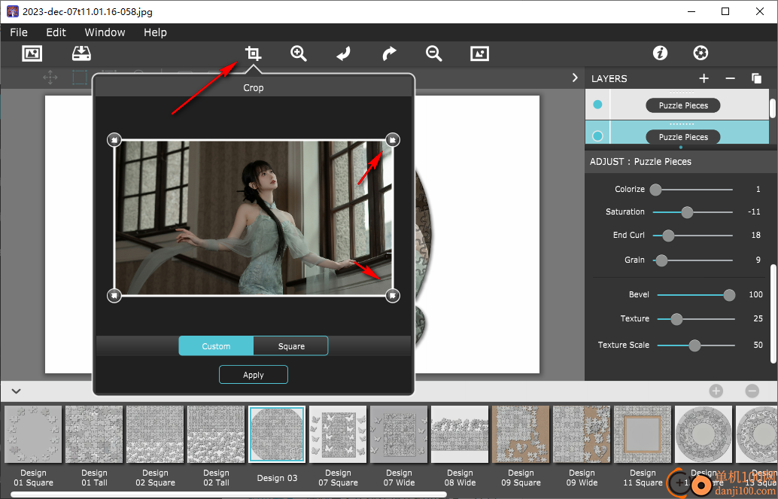
Task: Increase thumbnail size with the plus circle
Action: pyautogui.click(x=716, y=391)
